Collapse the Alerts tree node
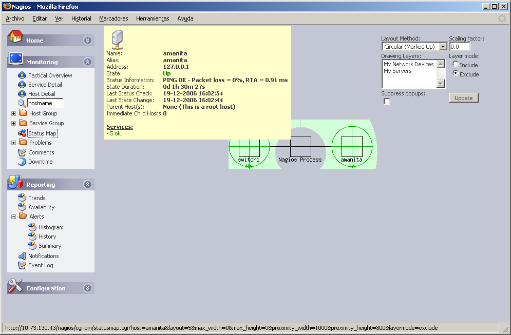 tap(13, 216)
